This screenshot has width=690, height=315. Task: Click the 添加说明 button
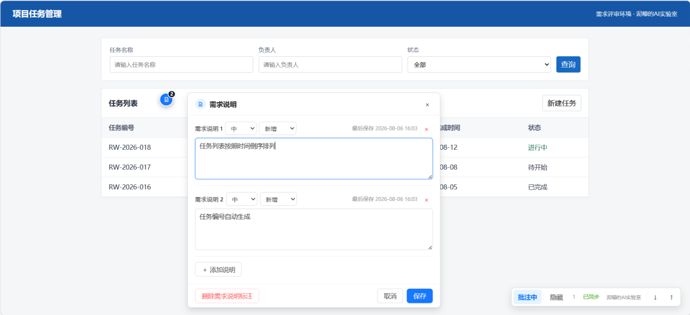pyautogui.click(x=218, y=269)
